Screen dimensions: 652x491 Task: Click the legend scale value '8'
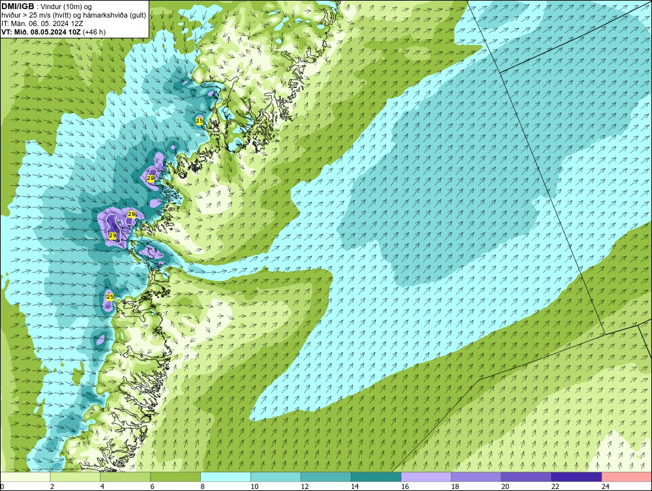203,486
